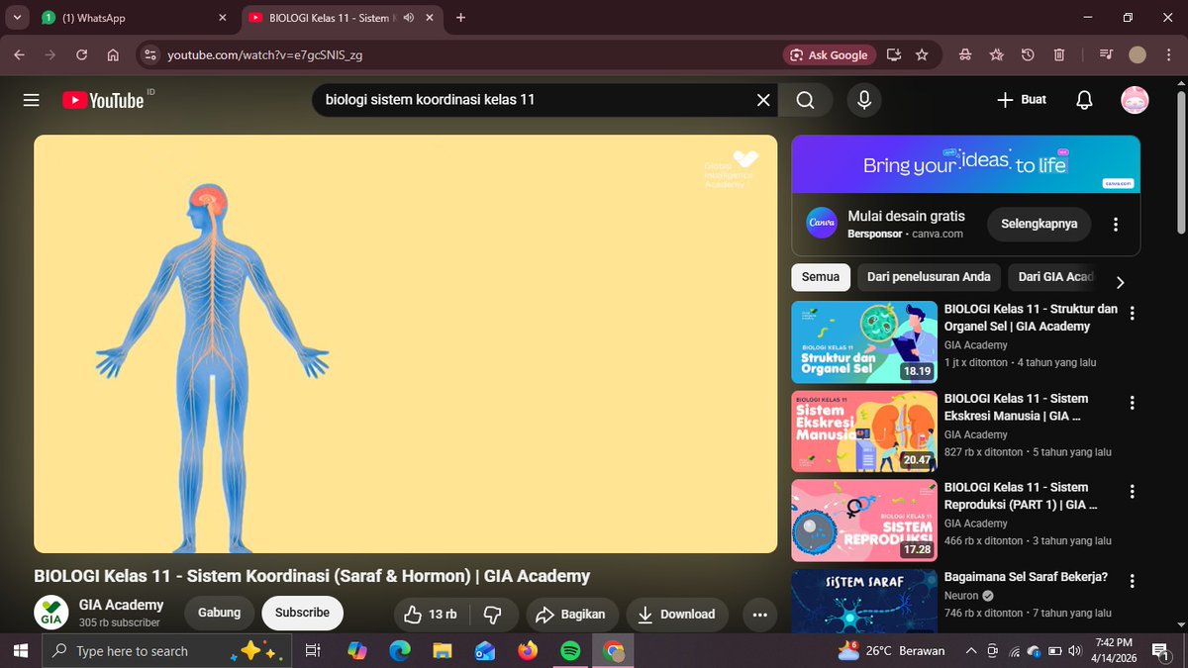View site information icon in address bar
1188x668 pixels.
(148, 55)
